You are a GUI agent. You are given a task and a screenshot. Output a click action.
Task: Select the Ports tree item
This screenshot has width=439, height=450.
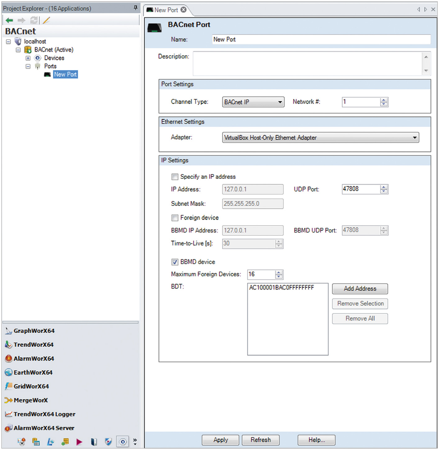50,66
